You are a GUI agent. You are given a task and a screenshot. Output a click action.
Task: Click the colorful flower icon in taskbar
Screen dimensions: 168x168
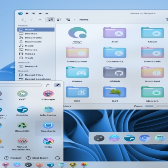[x=84, y=165]
